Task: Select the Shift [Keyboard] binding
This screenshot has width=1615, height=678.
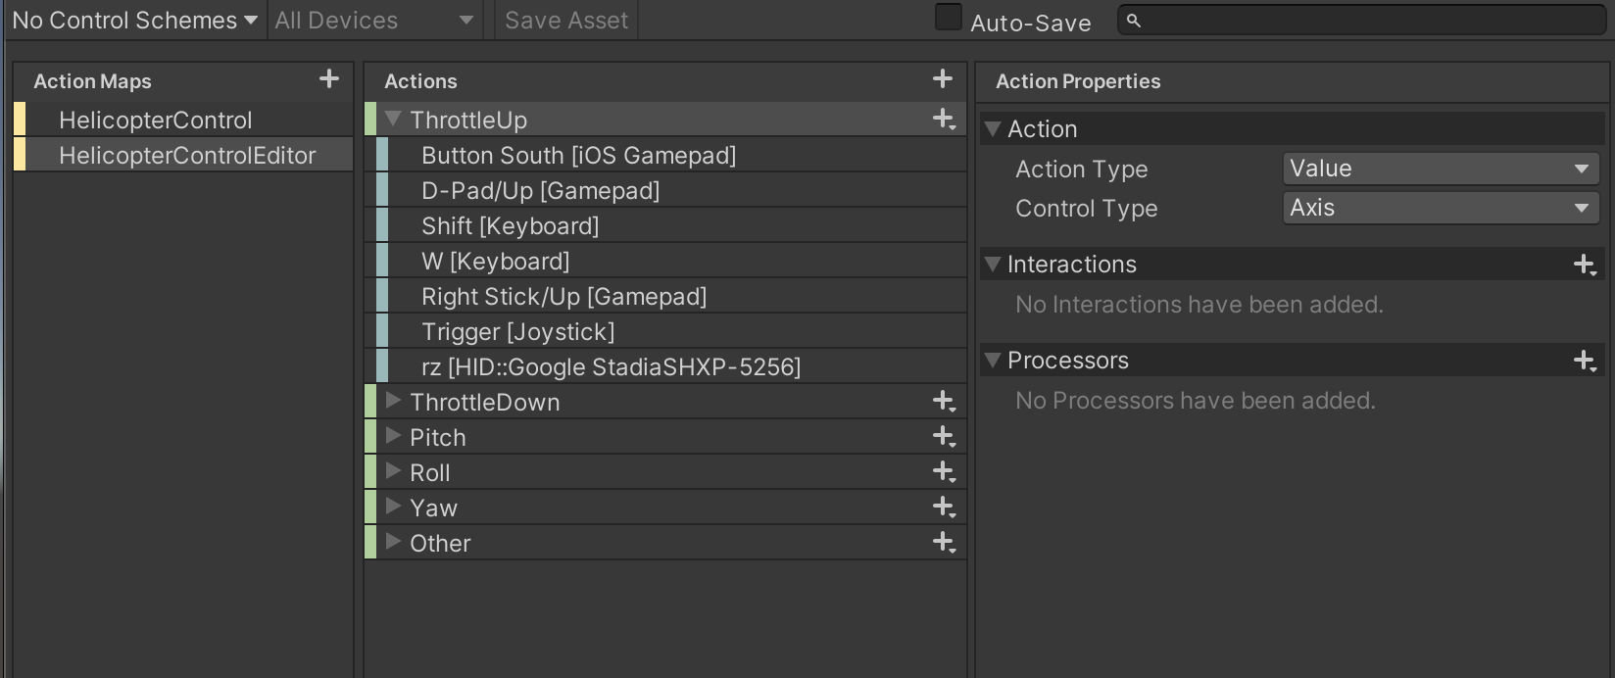Action: point(510,226)
